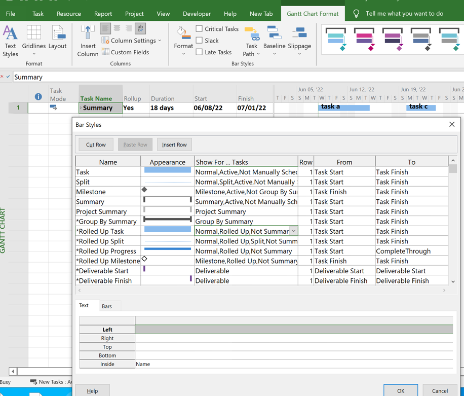464x396 pixels.
Task: Expand the Column Settings dropdown
Action: [x=132, y=41]
